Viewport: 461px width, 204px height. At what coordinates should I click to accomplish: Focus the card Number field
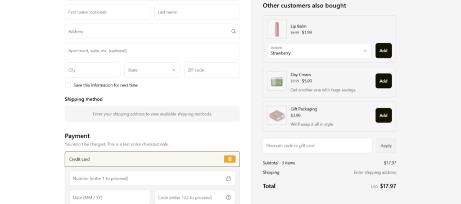pos(152,178)
